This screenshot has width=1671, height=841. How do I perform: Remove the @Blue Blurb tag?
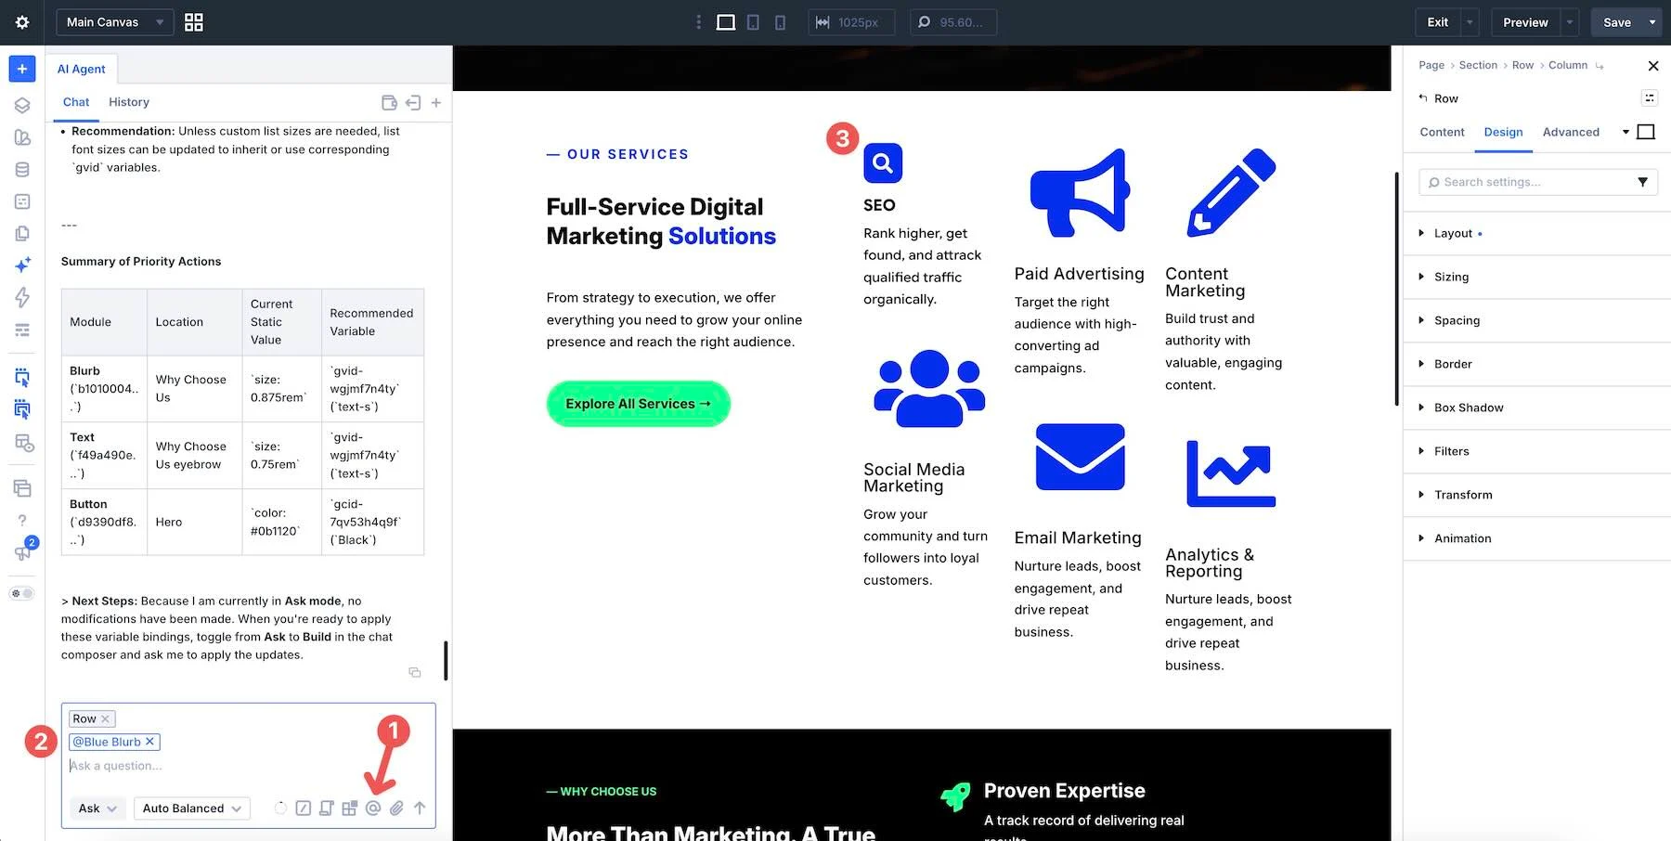tap(149, 742)
